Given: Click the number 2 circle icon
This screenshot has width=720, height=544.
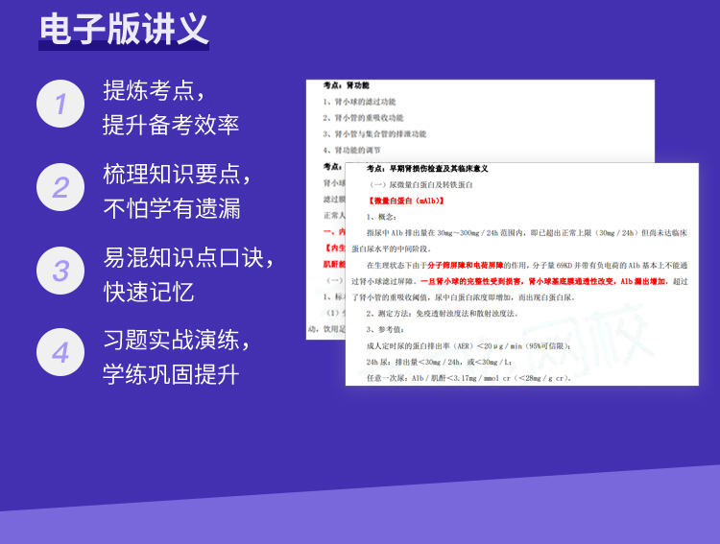Looking at the screenshot, I should point(60,187).
